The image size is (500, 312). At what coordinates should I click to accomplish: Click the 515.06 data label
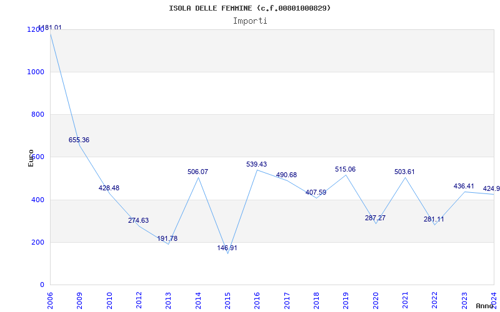345,170
